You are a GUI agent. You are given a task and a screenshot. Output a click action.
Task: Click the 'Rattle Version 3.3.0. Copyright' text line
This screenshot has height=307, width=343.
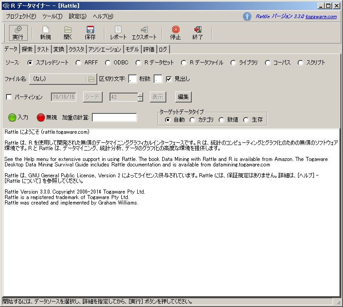click(75, 192)
